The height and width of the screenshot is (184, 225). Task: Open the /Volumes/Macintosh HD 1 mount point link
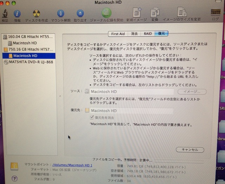[72, 165]
